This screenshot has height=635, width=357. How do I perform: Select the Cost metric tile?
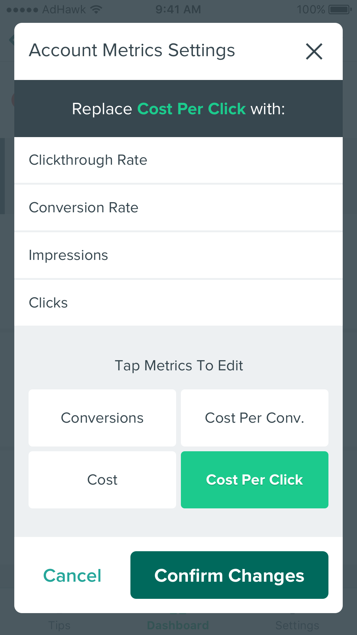[x=102, y=480]
